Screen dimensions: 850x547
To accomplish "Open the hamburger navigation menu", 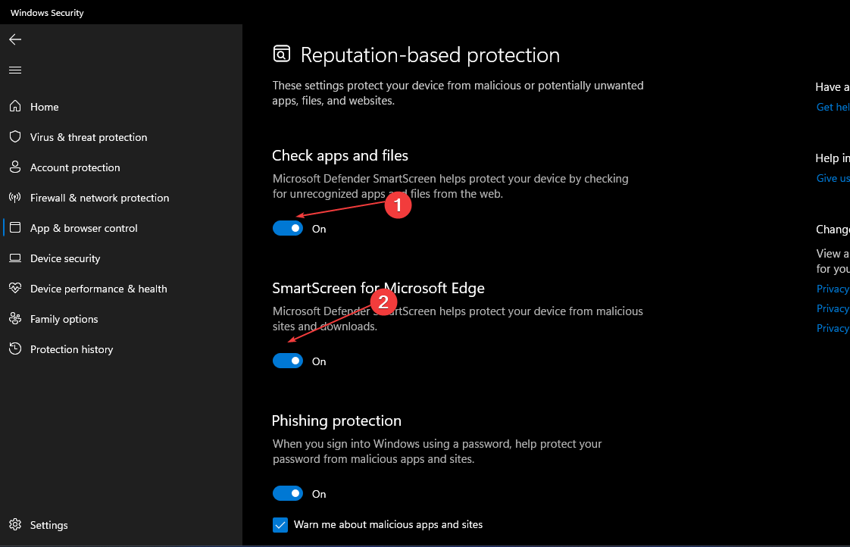I will [x=15, y=70].
